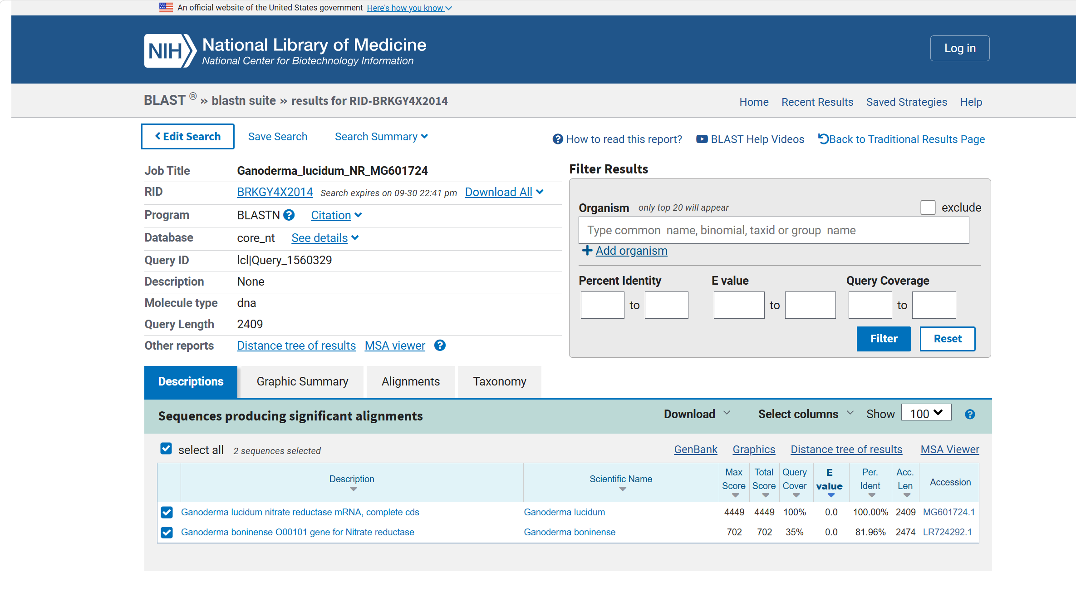Click the Edit Search button
The height and width of the screenshot is (593, 1076).
(x=188, y=136)
